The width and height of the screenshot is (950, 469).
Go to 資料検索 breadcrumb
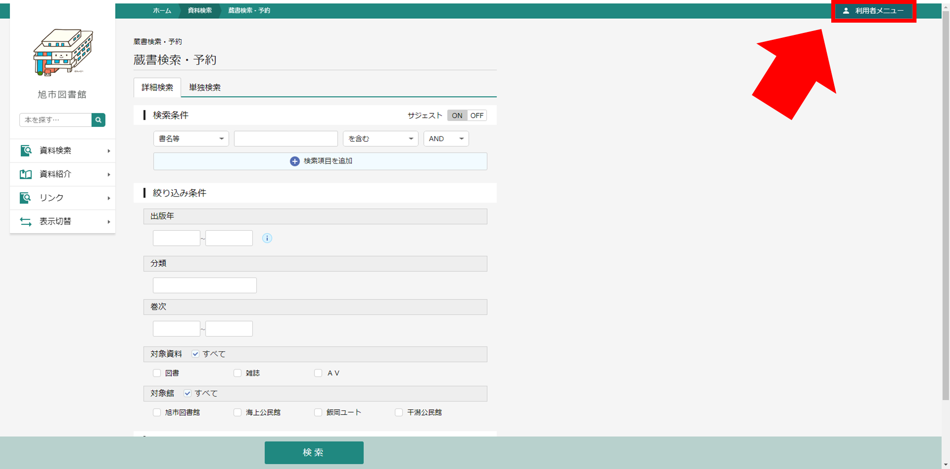coord(200,10)
